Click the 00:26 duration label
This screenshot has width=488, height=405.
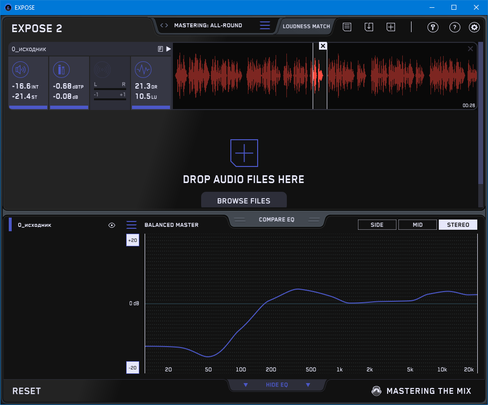click(x=469, y=106)
